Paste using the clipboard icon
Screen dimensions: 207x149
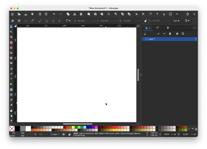coord(81,14)
